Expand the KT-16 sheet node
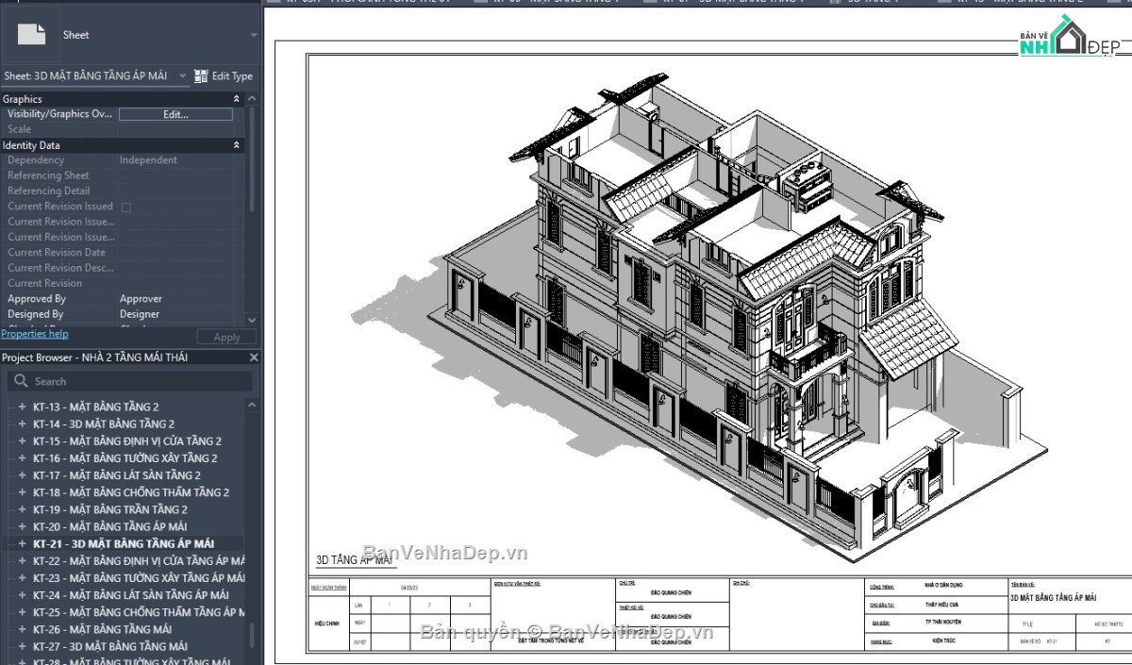1132x665 pixels. [23, 458]
